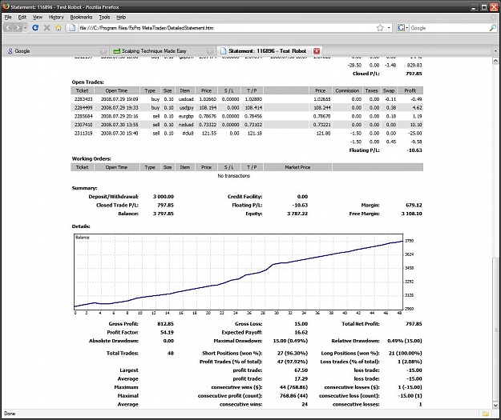Open the recent pages history dropdown arrow
Screen dimensions: 501x420
tap(25, 28)
